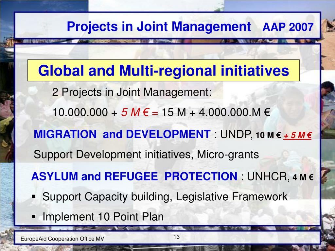Click the ': UNDP,' label
The image size is (335, 251).
click(x=234, y=134)
